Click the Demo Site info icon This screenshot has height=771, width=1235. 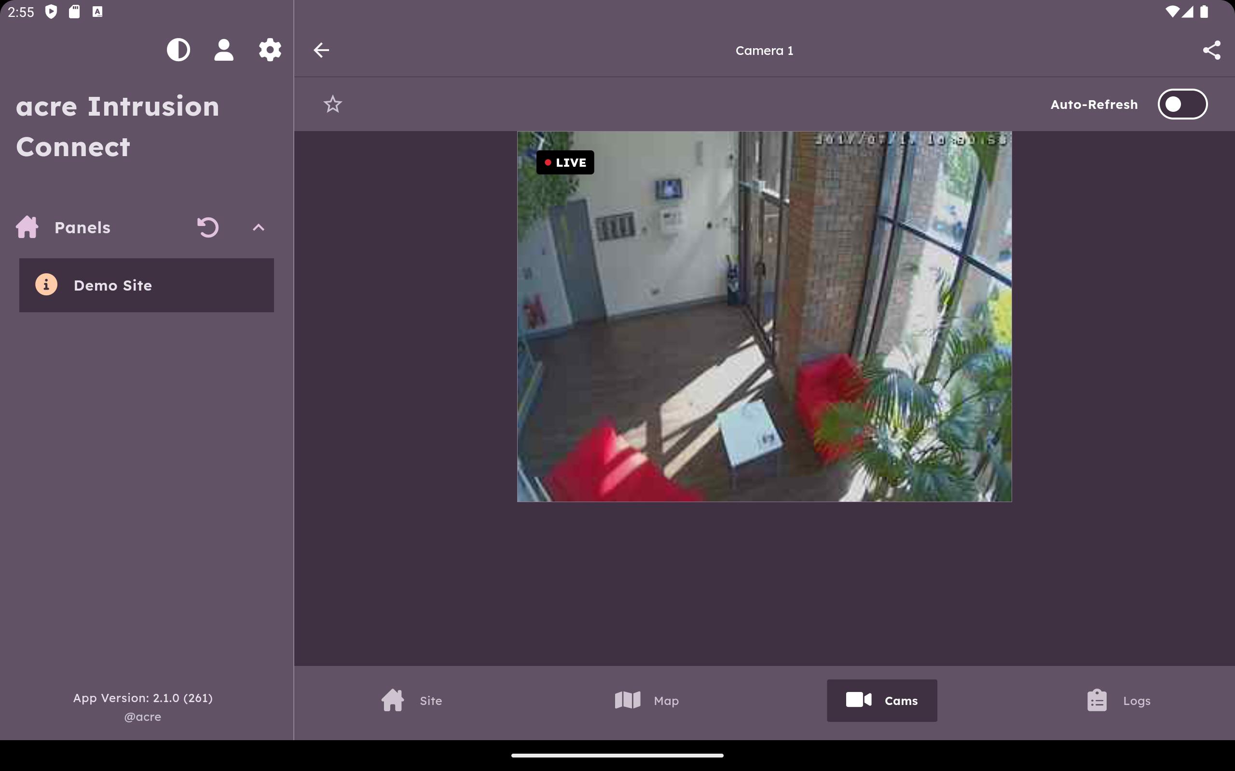(x=46, y=284)
